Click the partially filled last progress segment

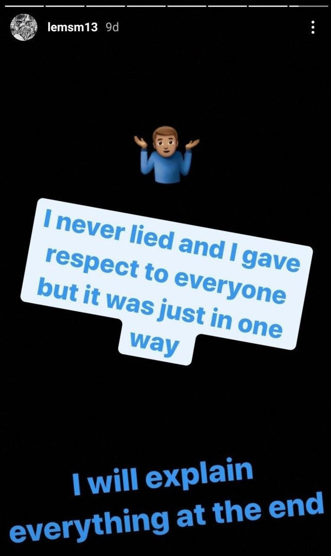(308, 6)
